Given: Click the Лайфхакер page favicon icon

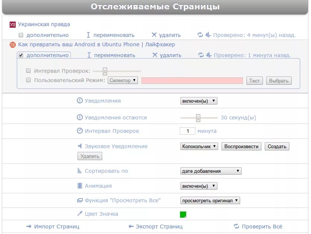Looking at the screenshot, I should click(13, 45).
